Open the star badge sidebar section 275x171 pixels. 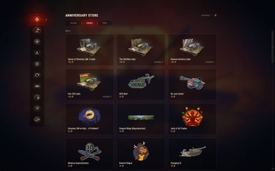[37, 42]
